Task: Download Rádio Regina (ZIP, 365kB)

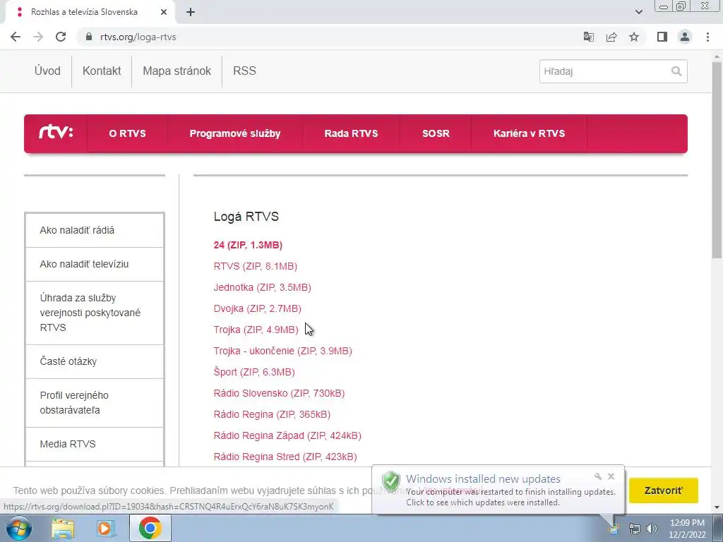Action: (x=272, y=415)
